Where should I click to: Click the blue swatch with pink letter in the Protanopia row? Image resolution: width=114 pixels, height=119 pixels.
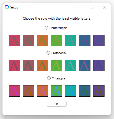pyautogui.click(x=85, y=66)
